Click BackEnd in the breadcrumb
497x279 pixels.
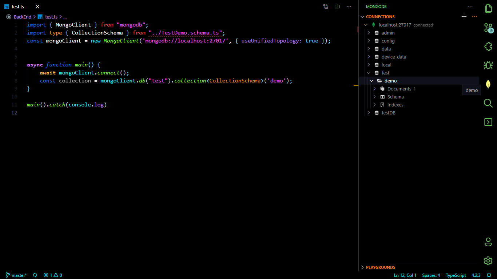[x=23, y=17]
